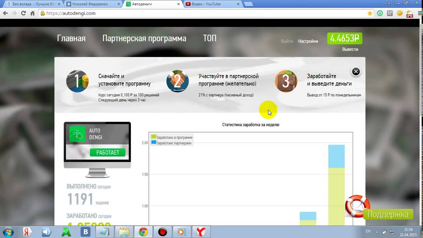Open the lifebuoy support icon
Screen dimensions: 423x238
pos(357,206)
